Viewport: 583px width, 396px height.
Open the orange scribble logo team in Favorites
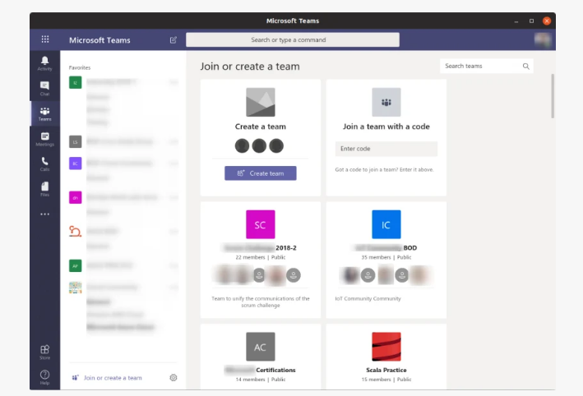[75, 231]
